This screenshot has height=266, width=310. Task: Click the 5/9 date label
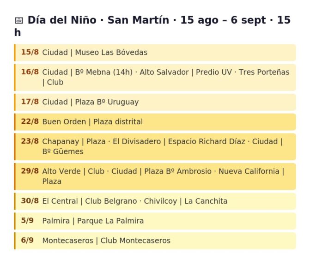click(27, 221)
